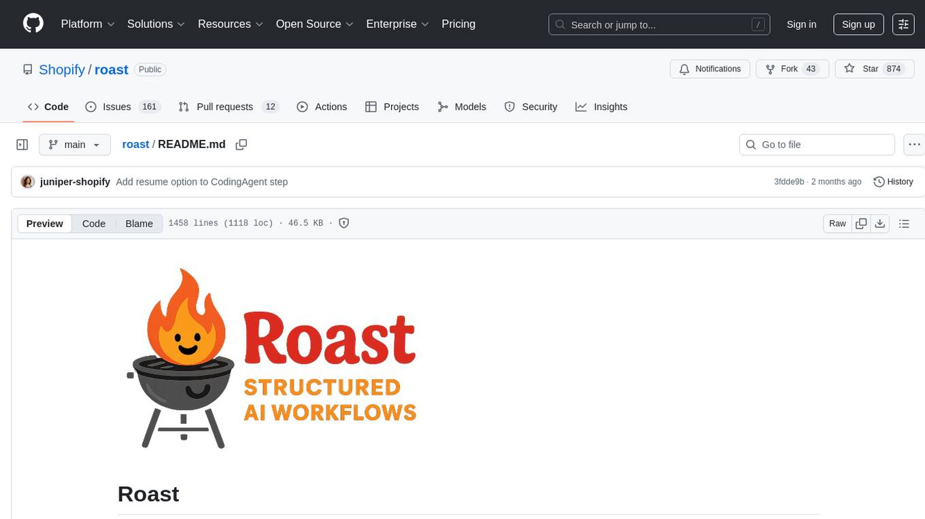Open the GitHub homepage logo
Viewport: 925px width, 519px height.
pyautogui.click(x=33, y=24)
